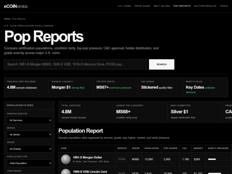Click the 13,880 population value
Viewport: 232px width, 174px height.
tap(149, 159)
